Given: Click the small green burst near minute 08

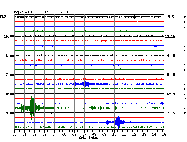Looking at the screenshot, I should [x=92, y=108].
